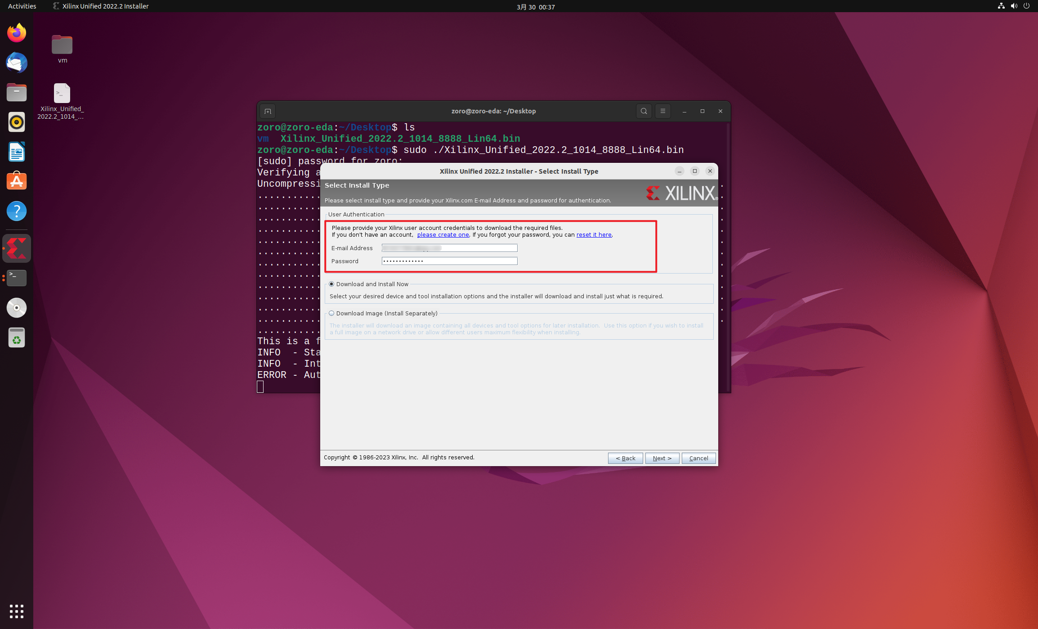
Task: Open the Trash icon in dock
Action: [17, 337]
